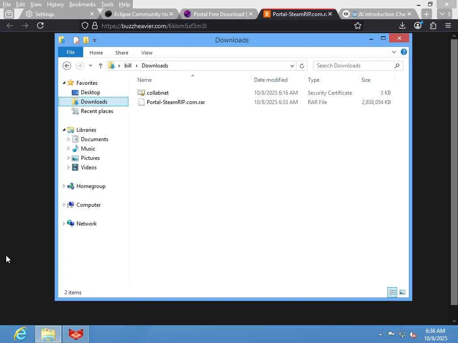Click the Properties quick access icon
The image size is (458, 343).
point(76,40)
